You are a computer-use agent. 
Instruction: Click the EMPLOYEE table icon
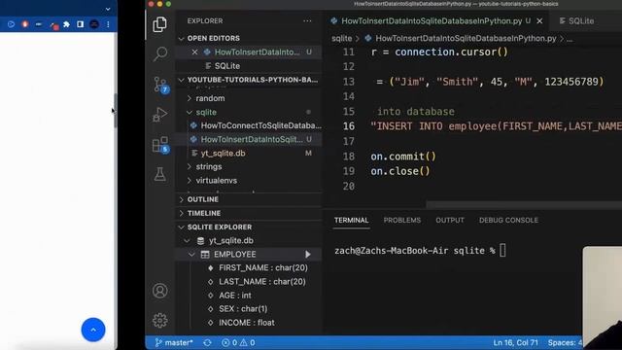[x=205, y=255]
